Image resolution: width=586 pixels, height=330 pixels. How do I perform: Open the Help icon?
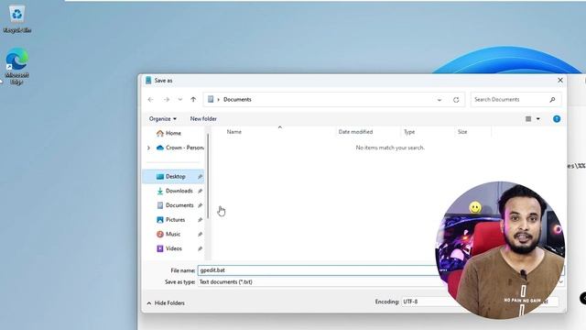coord(557,119)
